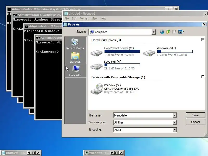Close the minimized Windows Task Manager window
This screenshot has height=156, width=208.
coord(121,153)
